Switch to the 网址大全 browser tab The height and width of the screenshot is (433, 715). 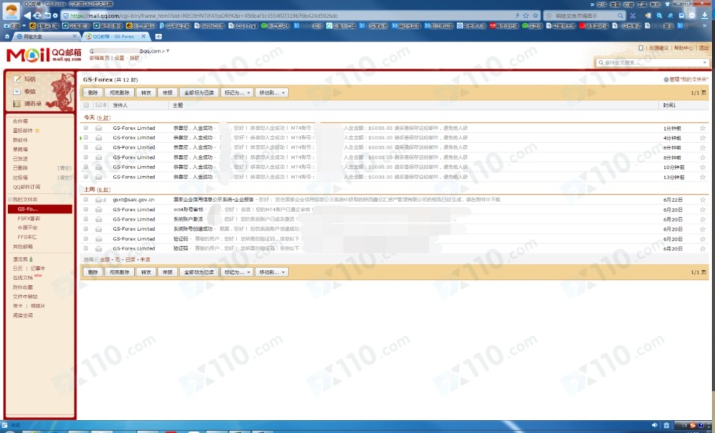(45, 37)
